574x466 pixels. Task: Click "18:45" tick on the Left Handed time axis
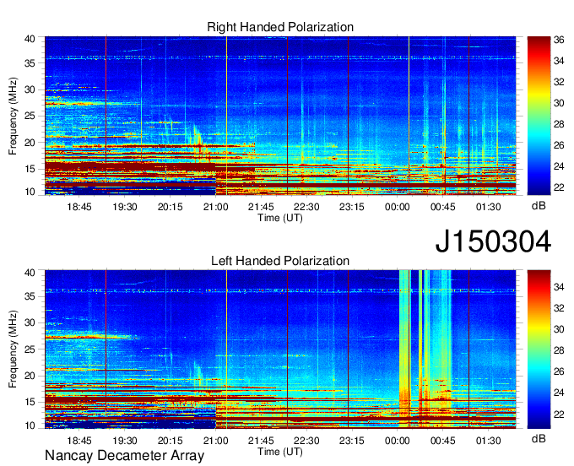[79, 441]
